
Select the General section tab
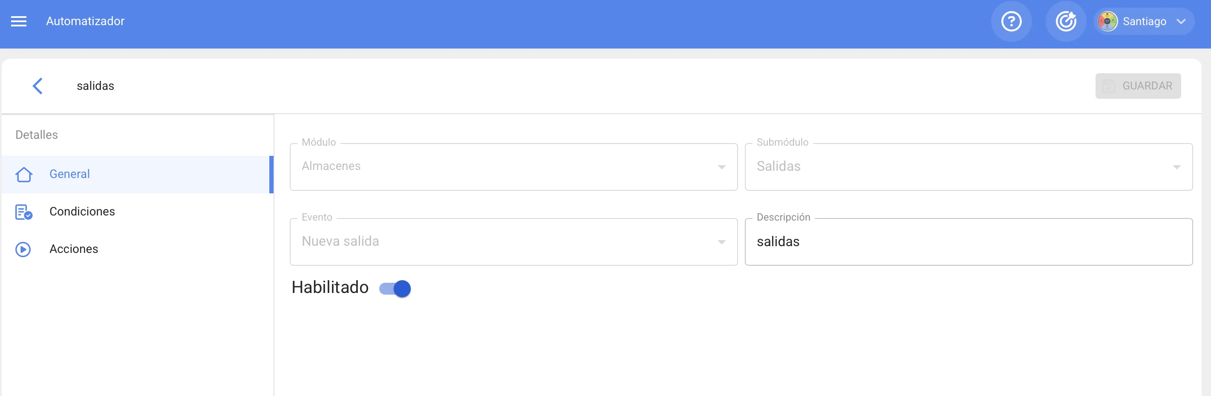tap(137, 174)
